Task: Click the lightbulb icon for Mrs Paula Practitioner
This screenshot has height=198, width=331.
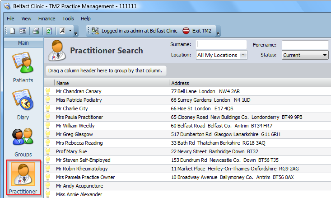Action: (48, 117)
